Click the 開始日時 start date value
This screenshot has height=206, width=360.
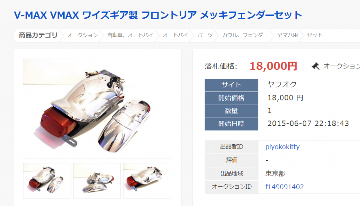(308, 124)
